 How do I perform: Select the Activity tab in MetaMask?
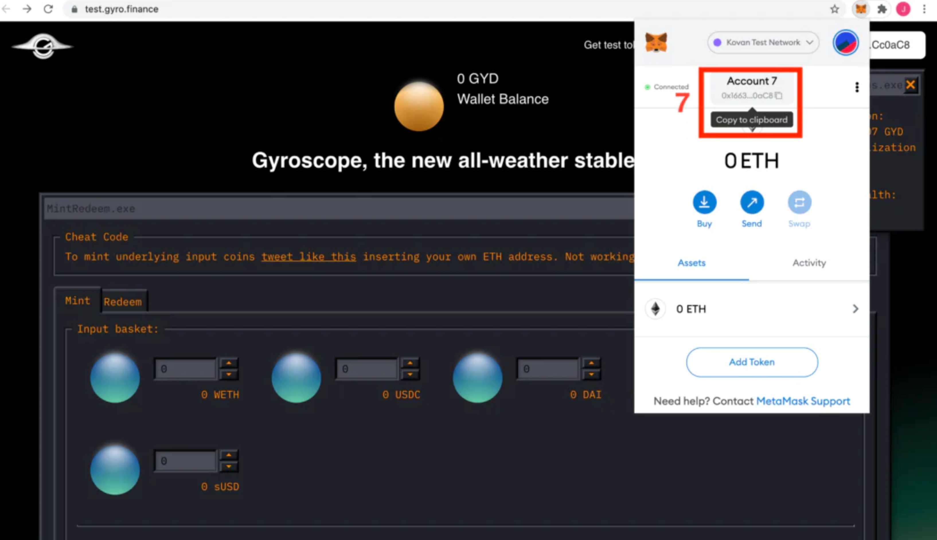(x=809, y=263)
